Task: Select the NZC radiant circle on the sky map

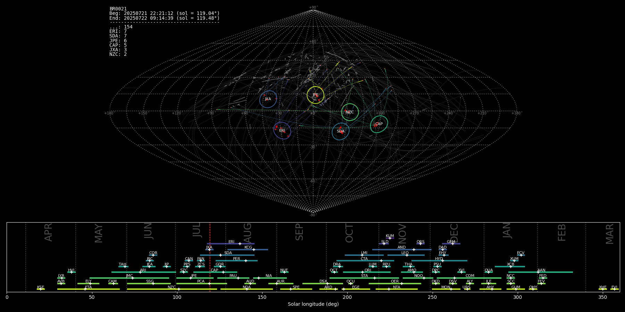Action: point(350,112)
